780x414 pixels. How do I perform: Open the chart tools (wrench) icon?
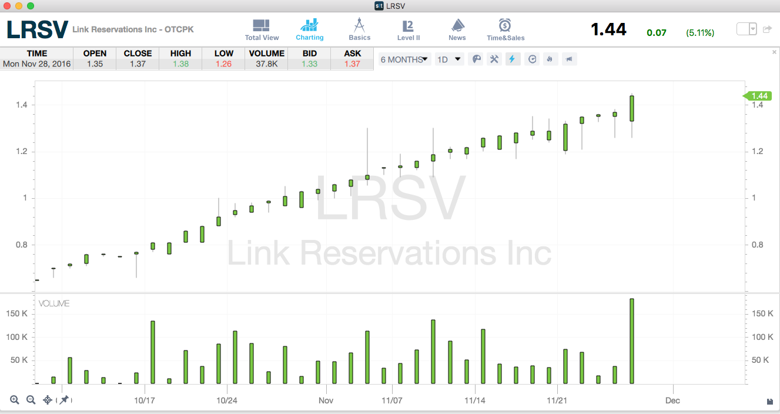tap(494, 59)
